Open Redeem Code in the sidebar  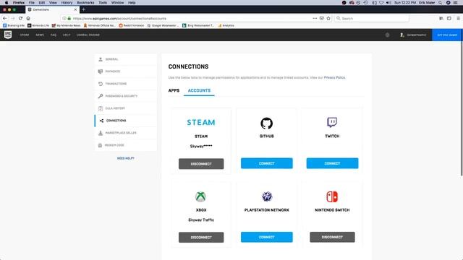pos(126,145)
